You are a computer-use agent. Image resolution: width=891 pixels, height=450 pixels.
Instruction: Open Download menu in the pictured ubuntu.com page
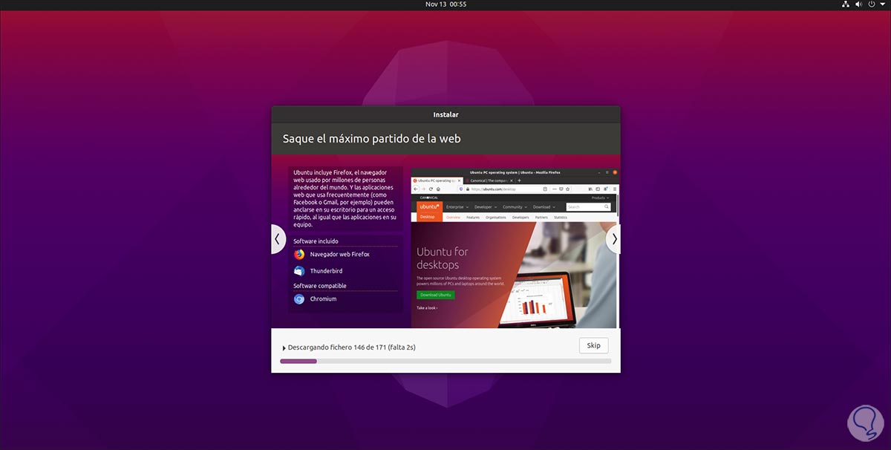point(544,207)
